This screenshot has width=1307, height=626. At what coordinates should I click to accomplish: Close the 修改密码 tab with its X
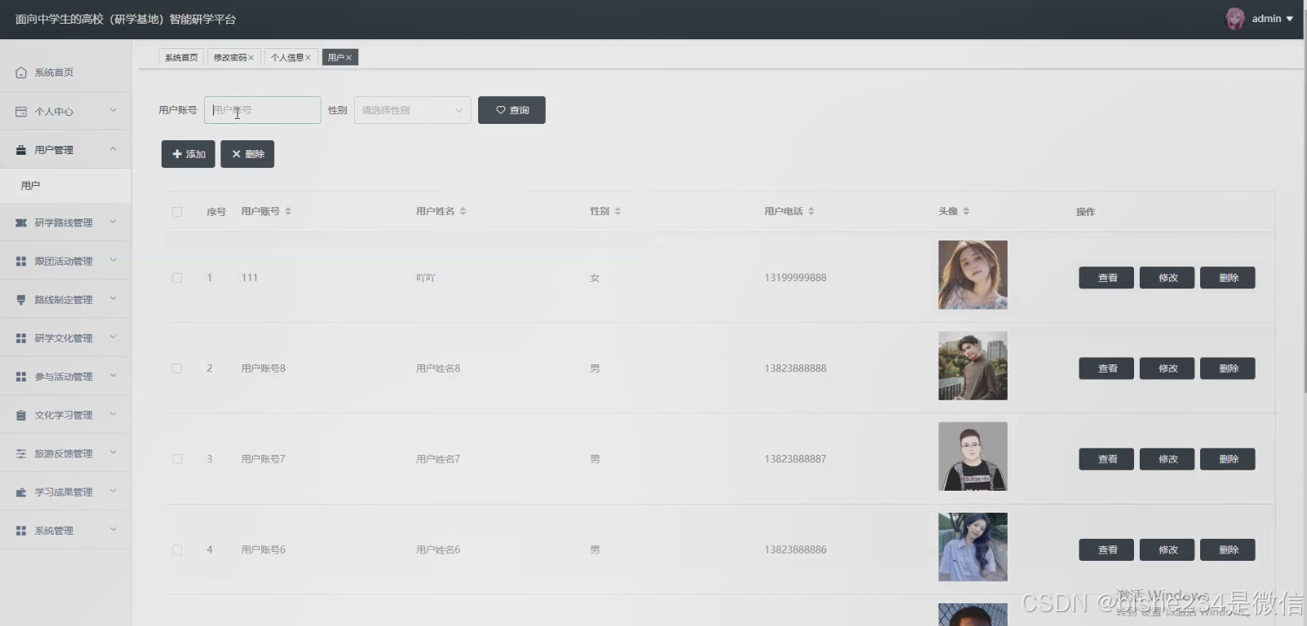pyautogui.click(x=251, y=58)
